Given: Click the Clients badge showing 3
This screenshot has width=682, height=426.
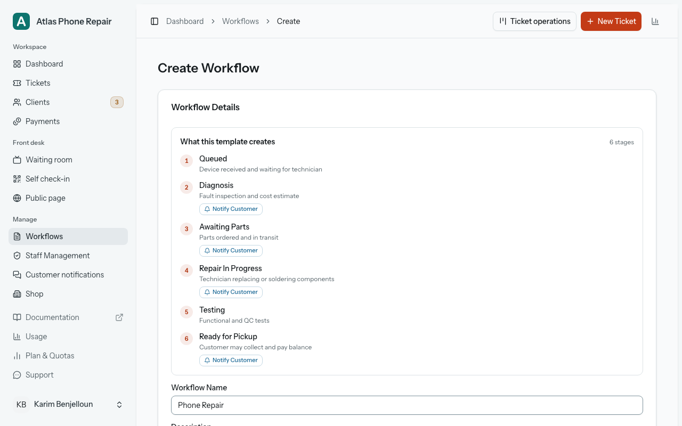Looking at the screenshot, I should [x=117, y=102].
